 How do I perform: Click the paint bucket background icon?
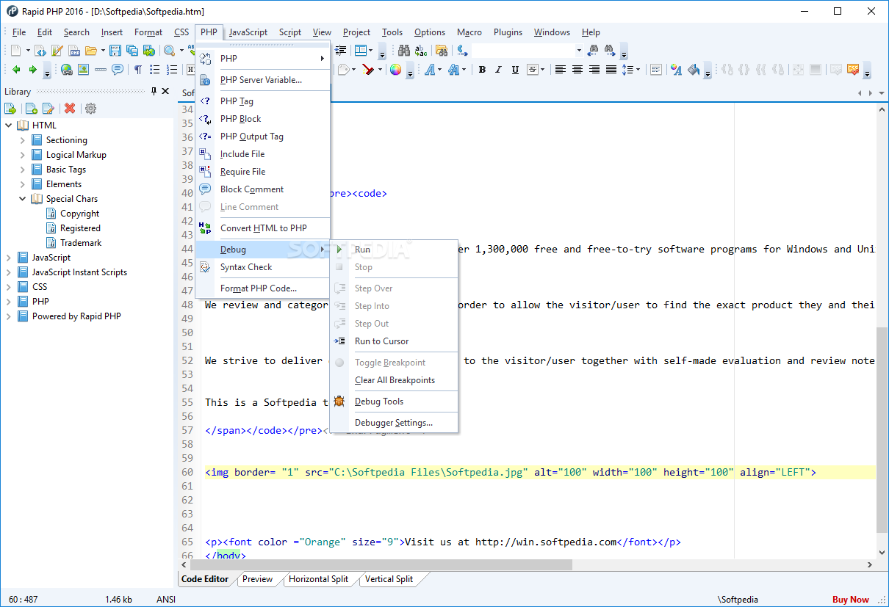click(x=692, y=70)
